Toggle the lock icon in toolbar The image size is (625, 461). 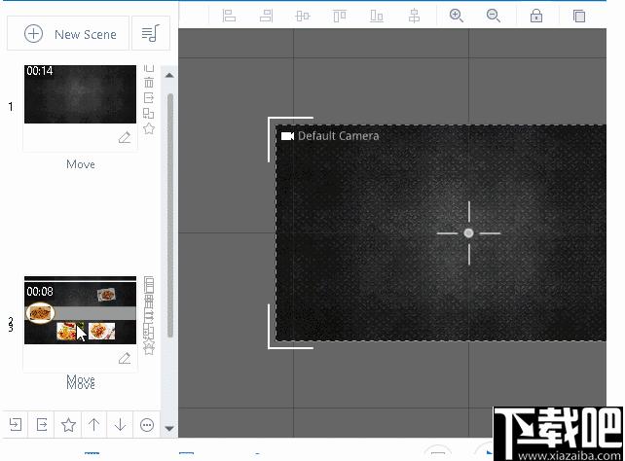point(536,16)
